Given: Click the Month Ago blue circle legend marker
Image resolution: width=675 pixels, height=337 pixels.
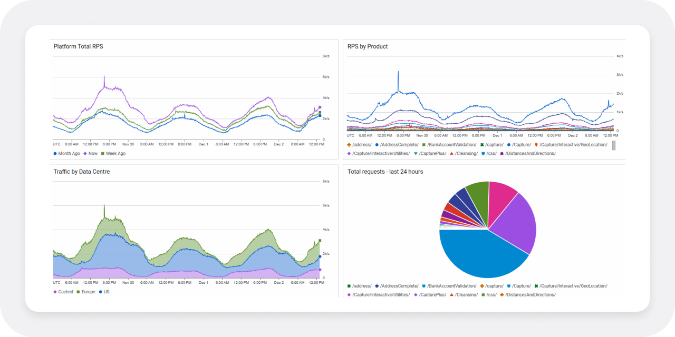Looking at the screenshot, I should click(x=55, y=154).
